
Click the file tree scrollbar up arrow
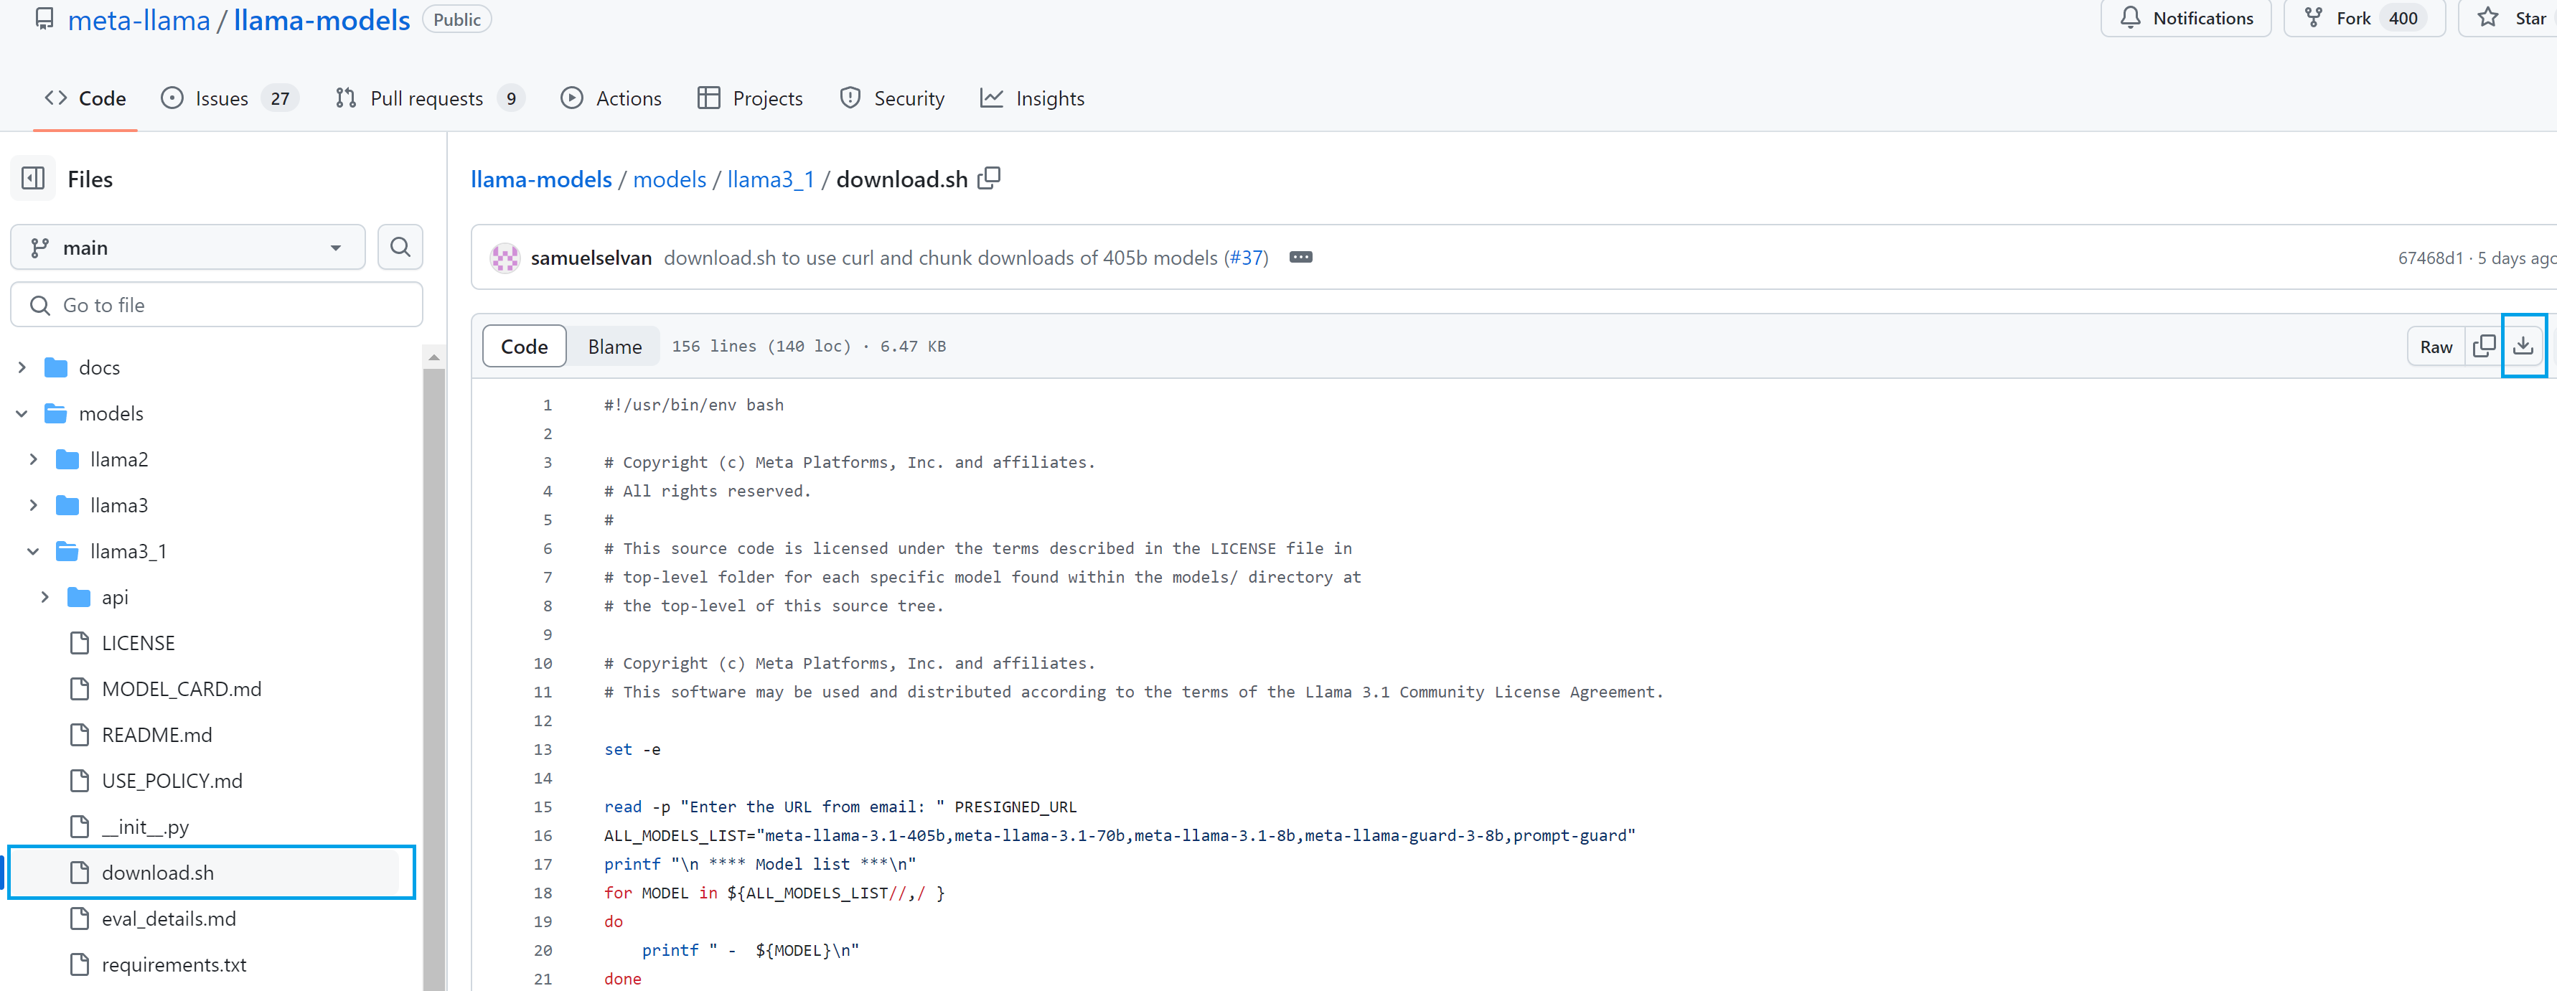433,357
